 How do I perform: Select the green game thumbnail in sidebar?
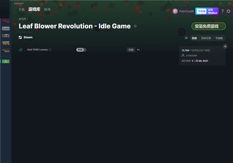click(6, 61)
